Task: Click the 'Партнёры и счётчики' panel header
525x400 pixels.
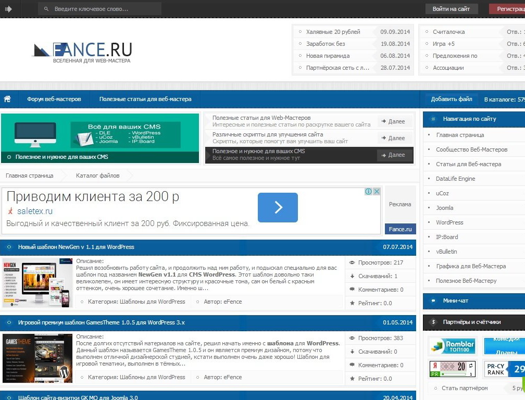Action: pos(474,322)
